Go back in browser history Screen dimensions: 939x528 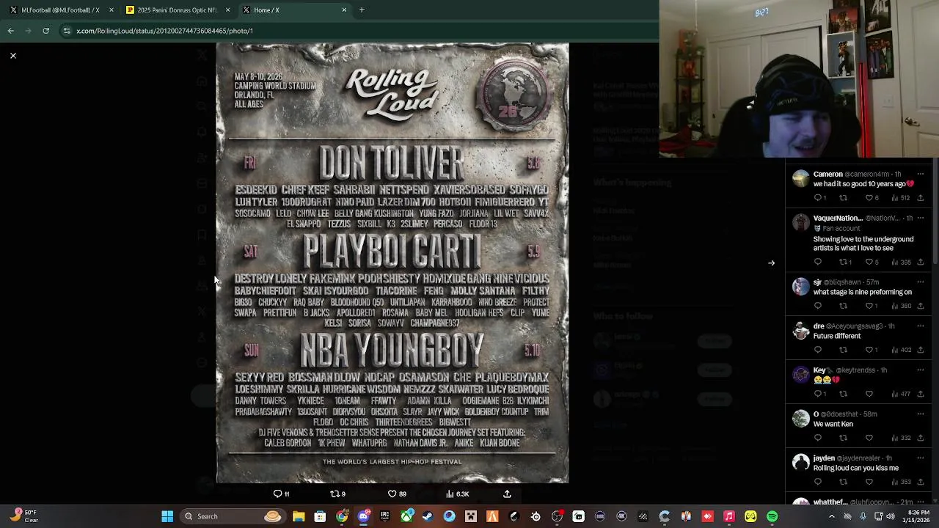[x=10, y=31]
